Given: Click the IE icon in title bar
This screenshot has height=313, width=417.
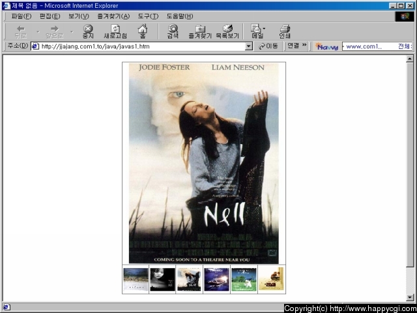Looking at the screenshot, I should tap(7, 6).
